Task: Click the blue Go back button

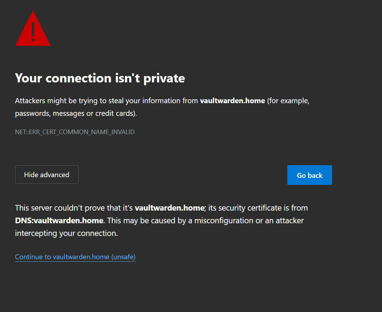Action: tap(309, 175)
